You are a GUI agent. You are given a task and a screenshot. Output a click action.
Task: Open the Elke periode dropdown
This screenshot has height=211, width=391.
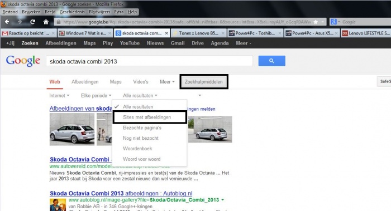(96, 95)
